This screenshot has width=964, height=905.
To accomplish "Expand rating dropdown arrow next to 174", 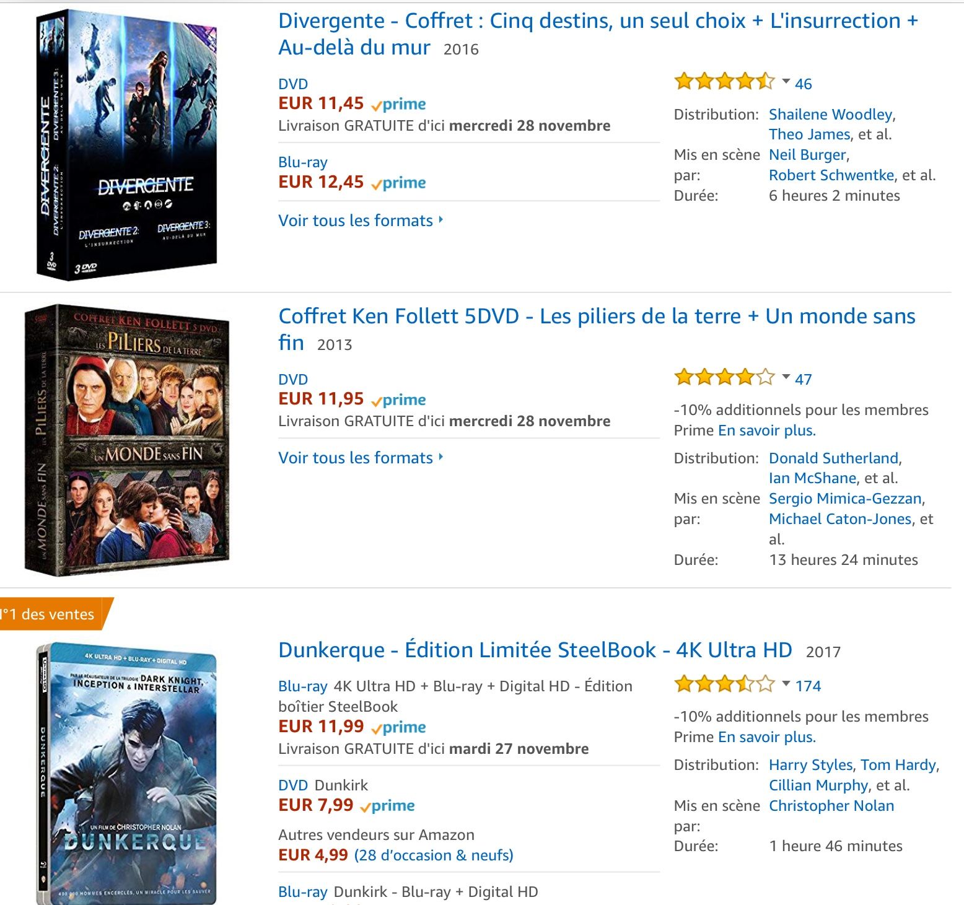I will click(786, 684).
